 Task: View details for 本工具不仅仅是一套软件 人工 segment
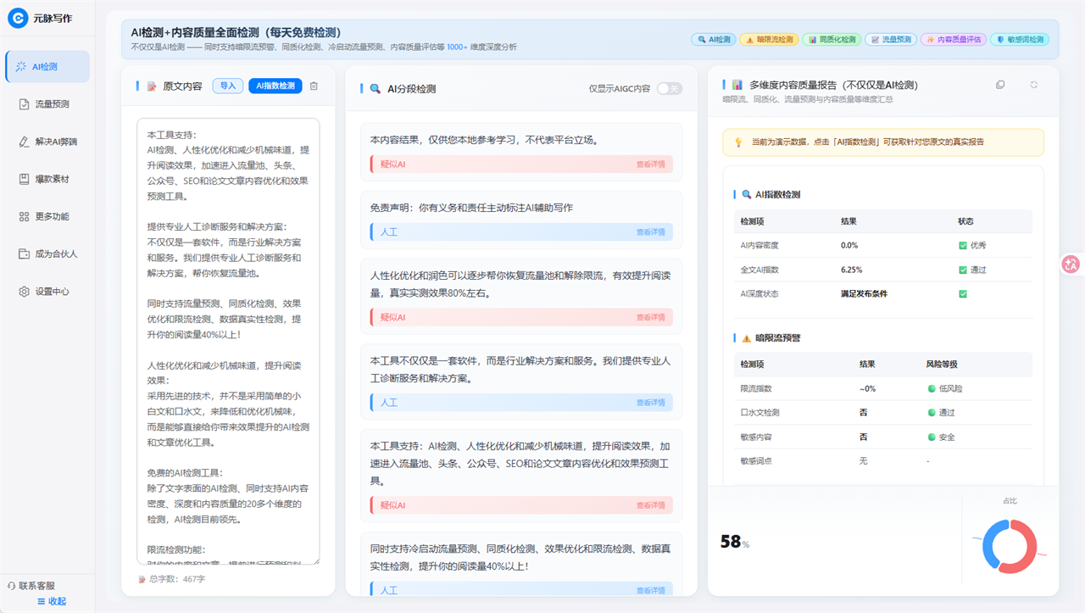(x=650, y=402)
